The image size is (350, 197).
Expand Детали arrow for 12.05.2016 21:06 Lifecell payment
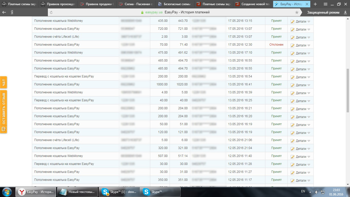pos(309,141)
